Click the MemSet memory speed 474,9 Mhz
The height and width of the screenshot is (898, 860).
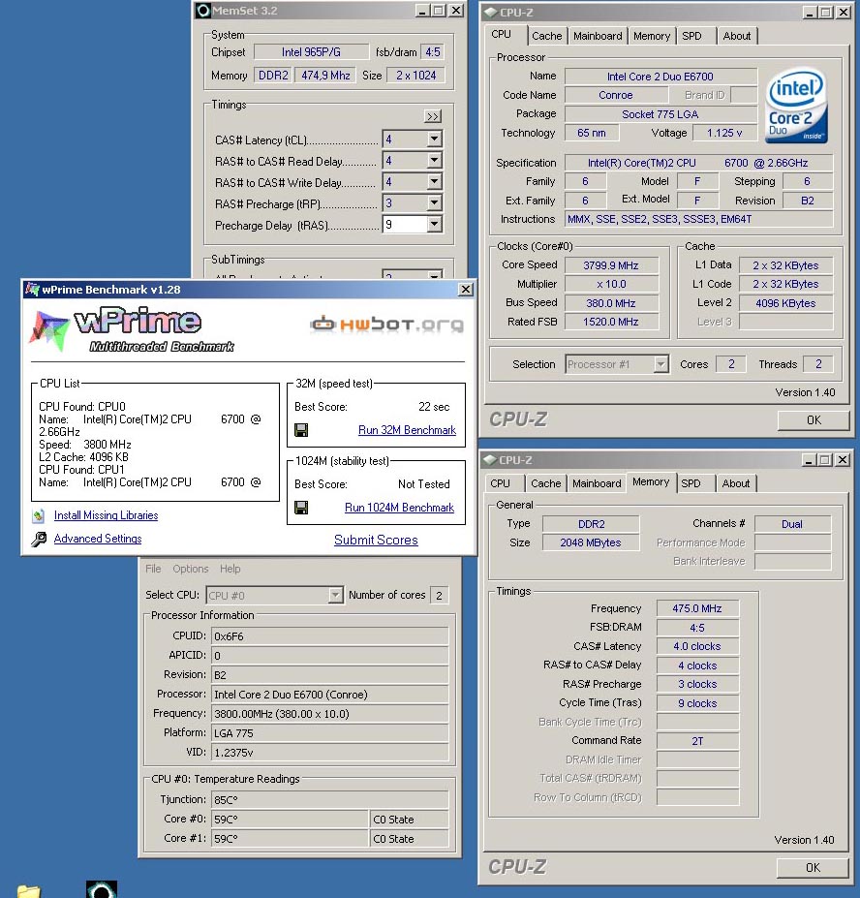coord(325,76)
